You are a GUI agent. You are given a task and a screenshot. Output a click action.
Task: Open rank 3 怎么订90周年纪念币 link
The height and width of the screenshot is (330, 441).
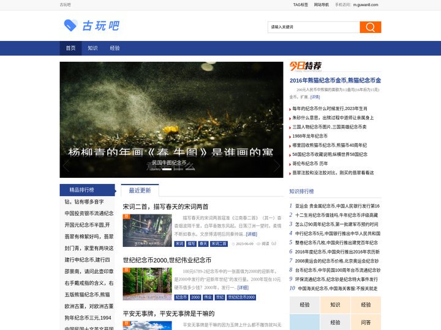click(x=336, y=224)
